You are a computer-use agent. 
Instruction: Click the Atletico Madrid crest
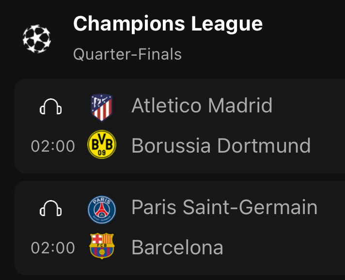coord(102,108)
